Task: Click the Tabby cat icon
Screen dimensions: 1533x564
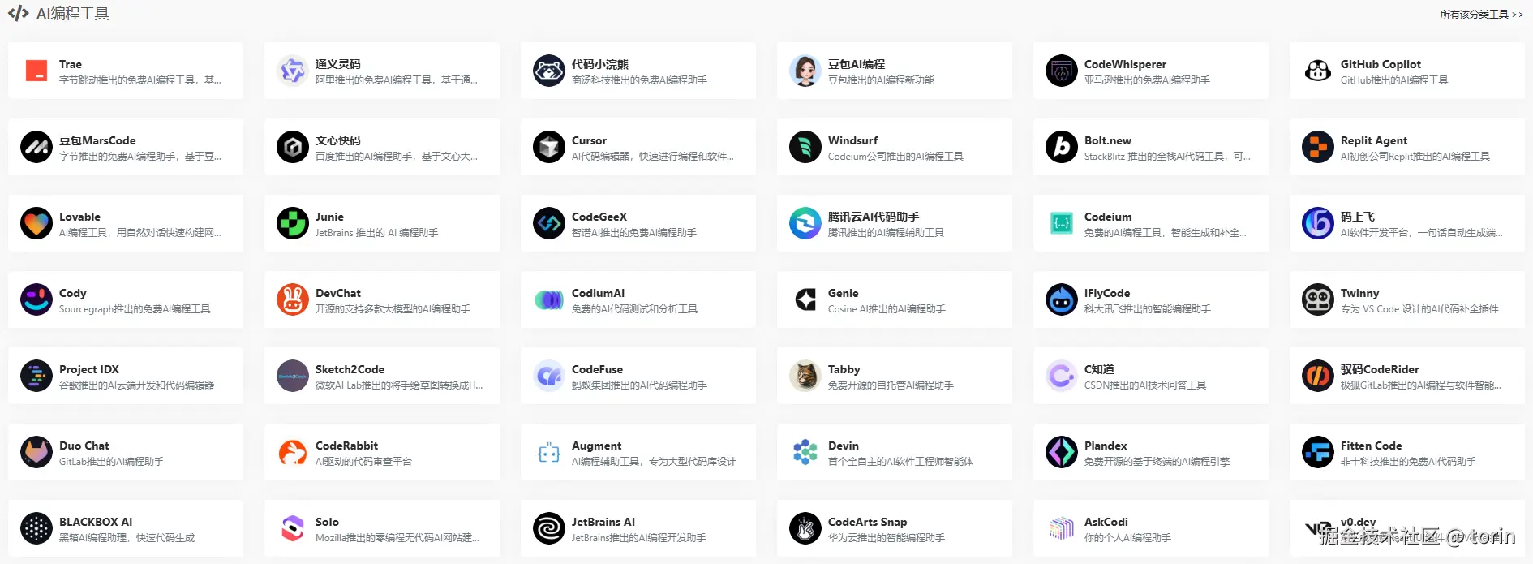Action: (x=805, y=377)
